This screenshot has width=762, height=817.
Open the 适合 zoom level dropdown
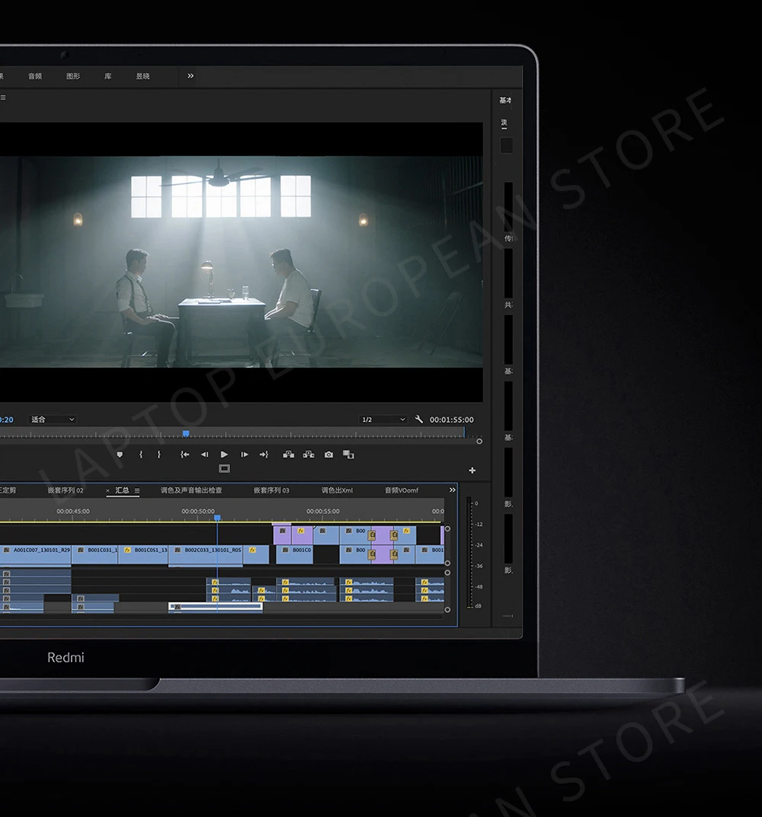[53, 420]
